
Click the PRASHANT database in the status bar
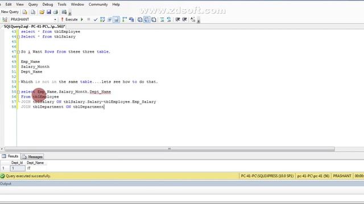click(x=342, y=176)
